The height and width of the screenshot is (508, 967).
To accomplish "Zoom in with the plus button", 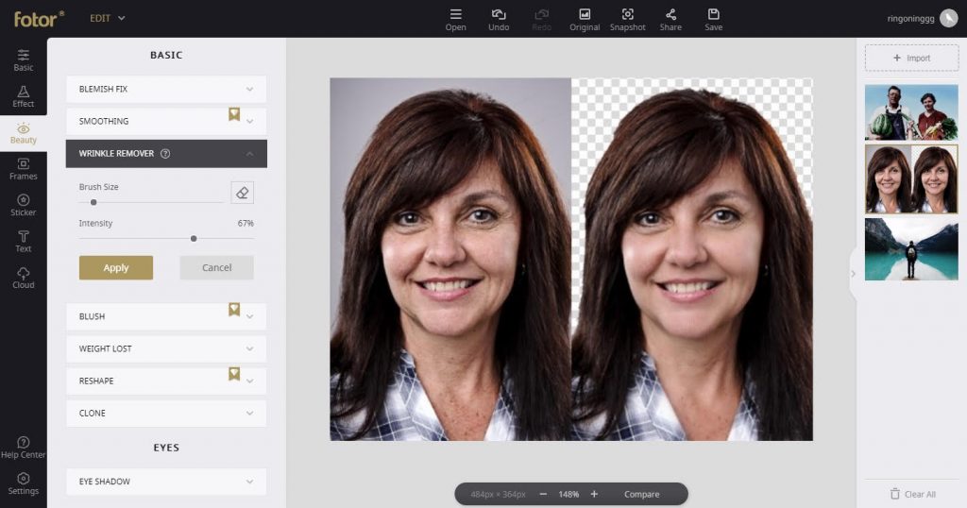I will pos(594,495).
